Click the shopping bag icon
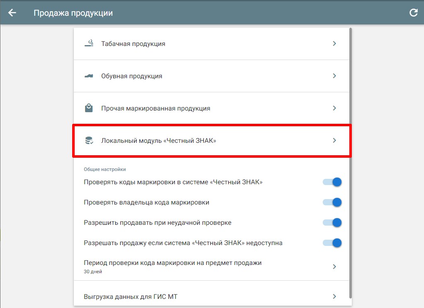This screenshot has height=308, width=424. point(89,108)
